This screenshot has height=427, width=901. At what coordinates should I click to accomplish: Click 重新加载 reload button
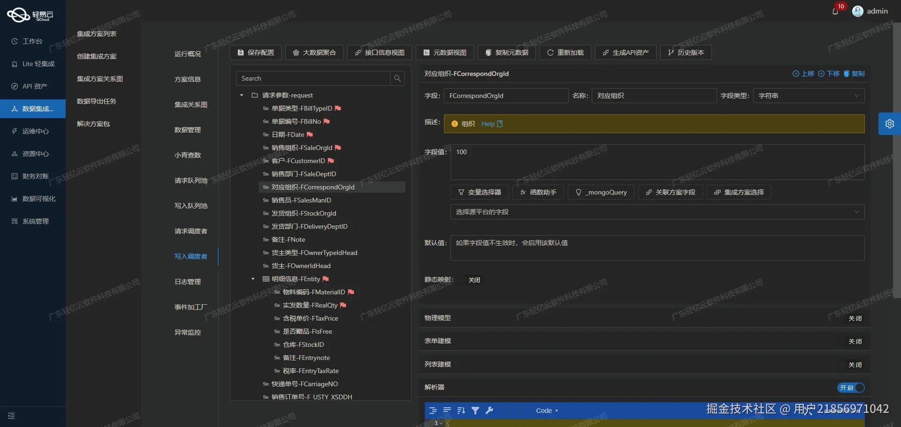point(565,52)
